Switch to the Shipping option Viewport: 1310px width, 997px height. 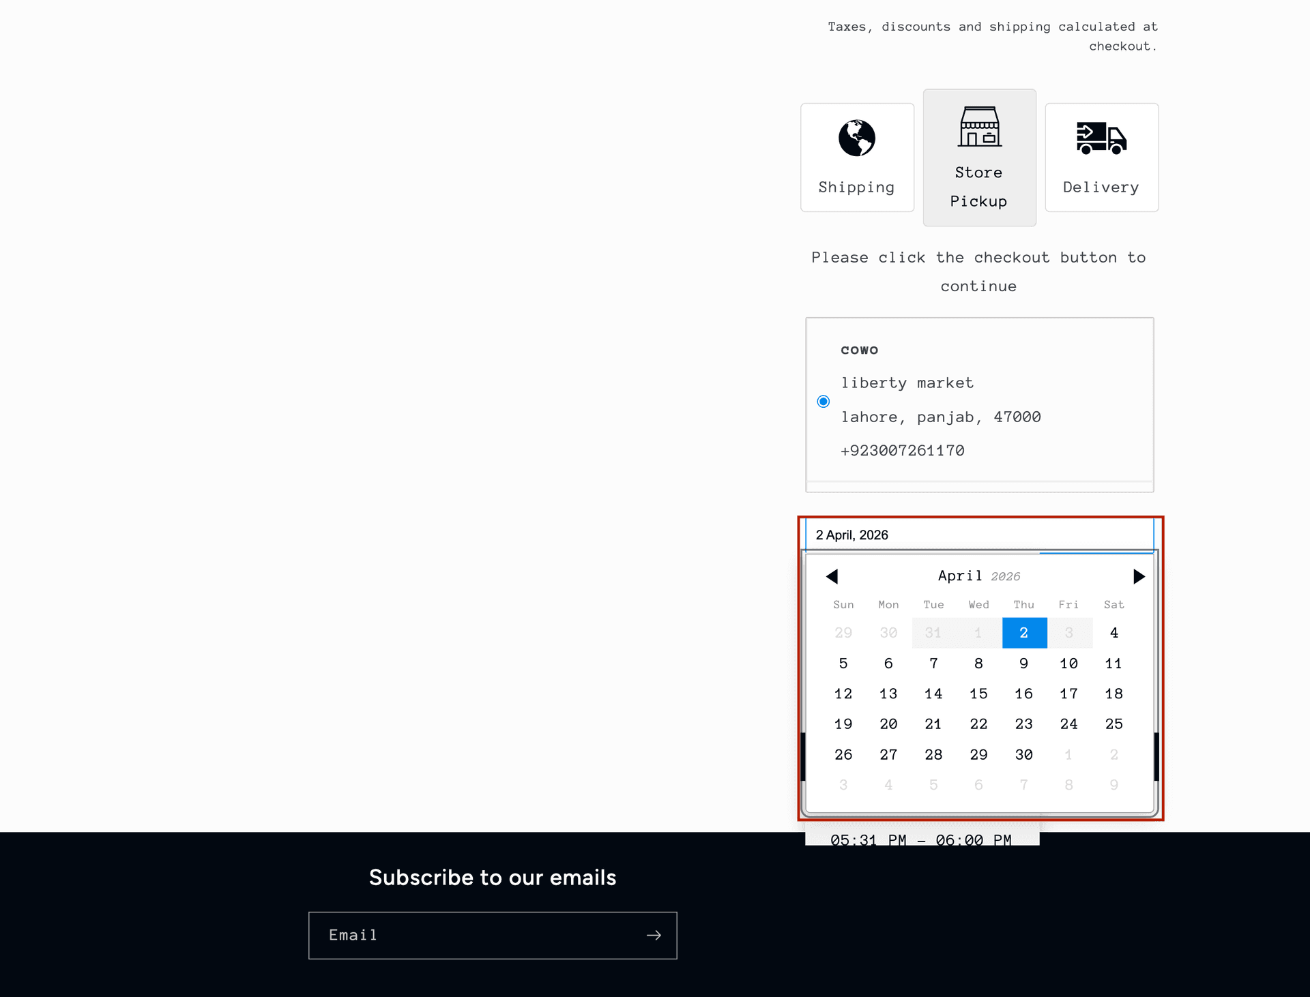coord(856,157)
